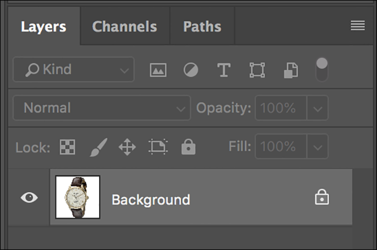The width and height of the screenshot is (377, 250).
Task: Prevent auto-nesting into artboards lock icon
Action: [x=157, y=147]
